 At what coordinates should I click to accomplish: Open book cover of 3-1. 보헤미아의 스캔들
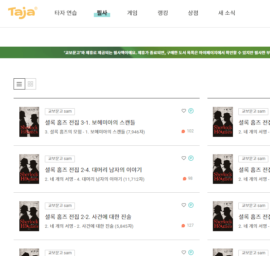pos(29,122)
